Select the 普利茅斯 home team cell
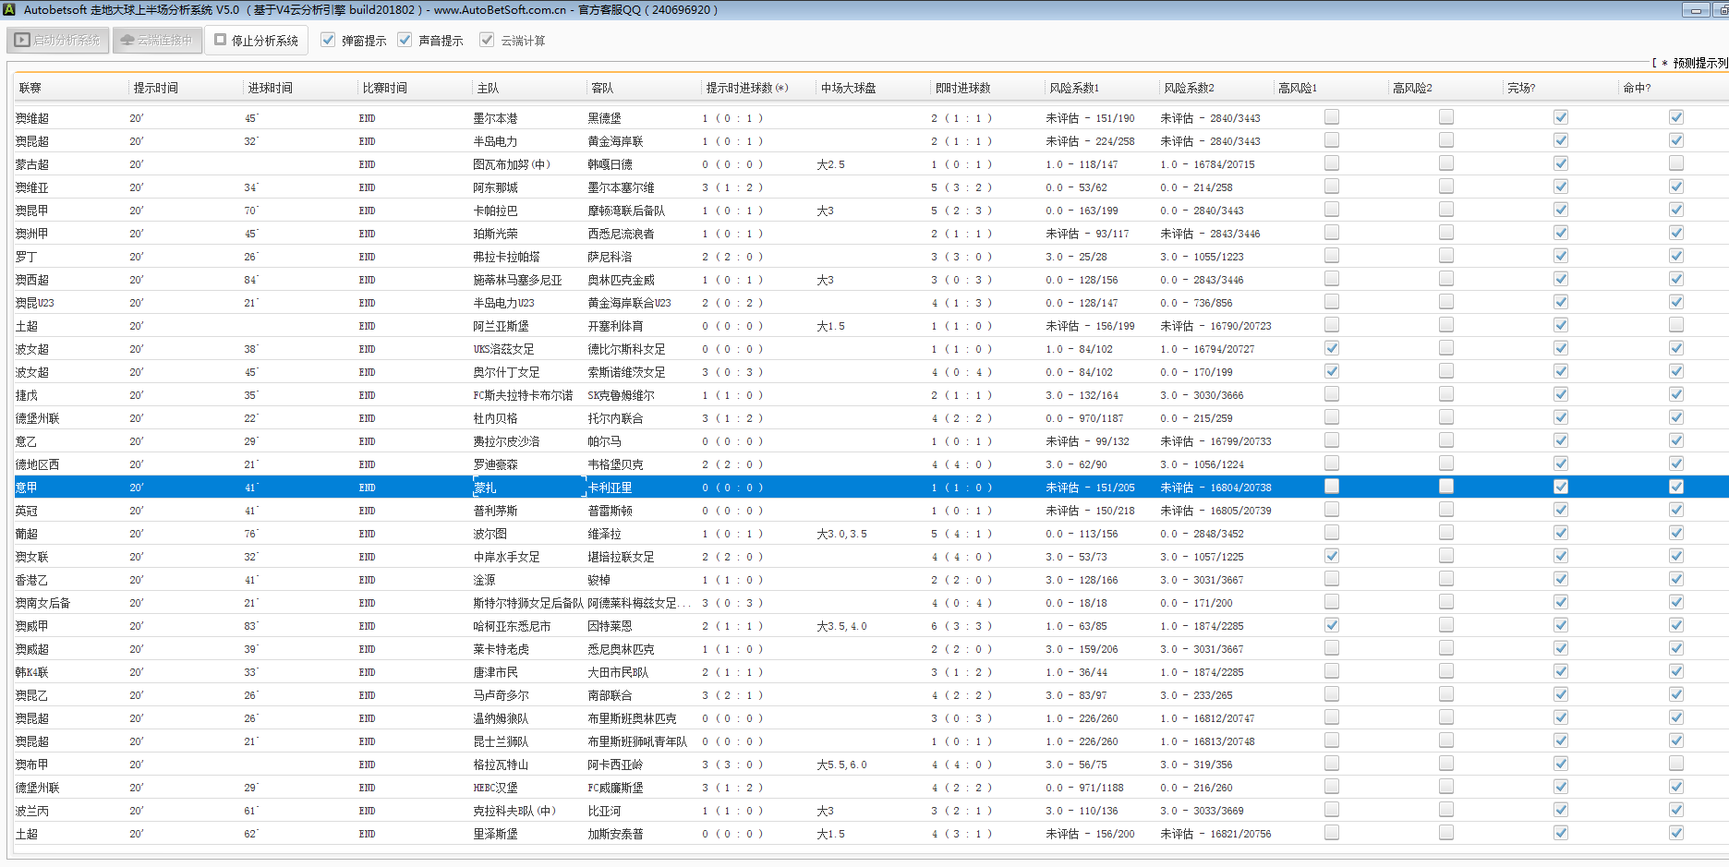Viewport: 1729px width, 867px height. tap(496, 511)
